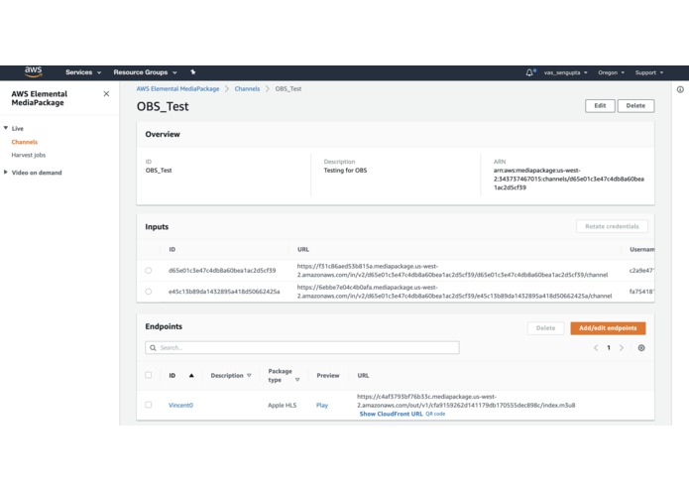This screenshot has width=689, height=490.
Task: Open the QR code link
Action: (435, 414)
